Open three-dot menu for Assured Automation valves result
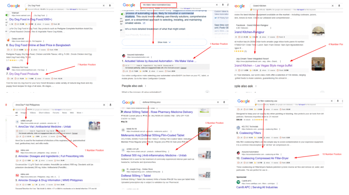Screen dimensions: 349x195 [151, 57]
